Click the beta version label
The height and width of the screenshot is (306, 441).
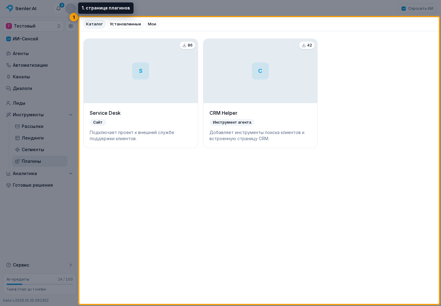(26, 300)
